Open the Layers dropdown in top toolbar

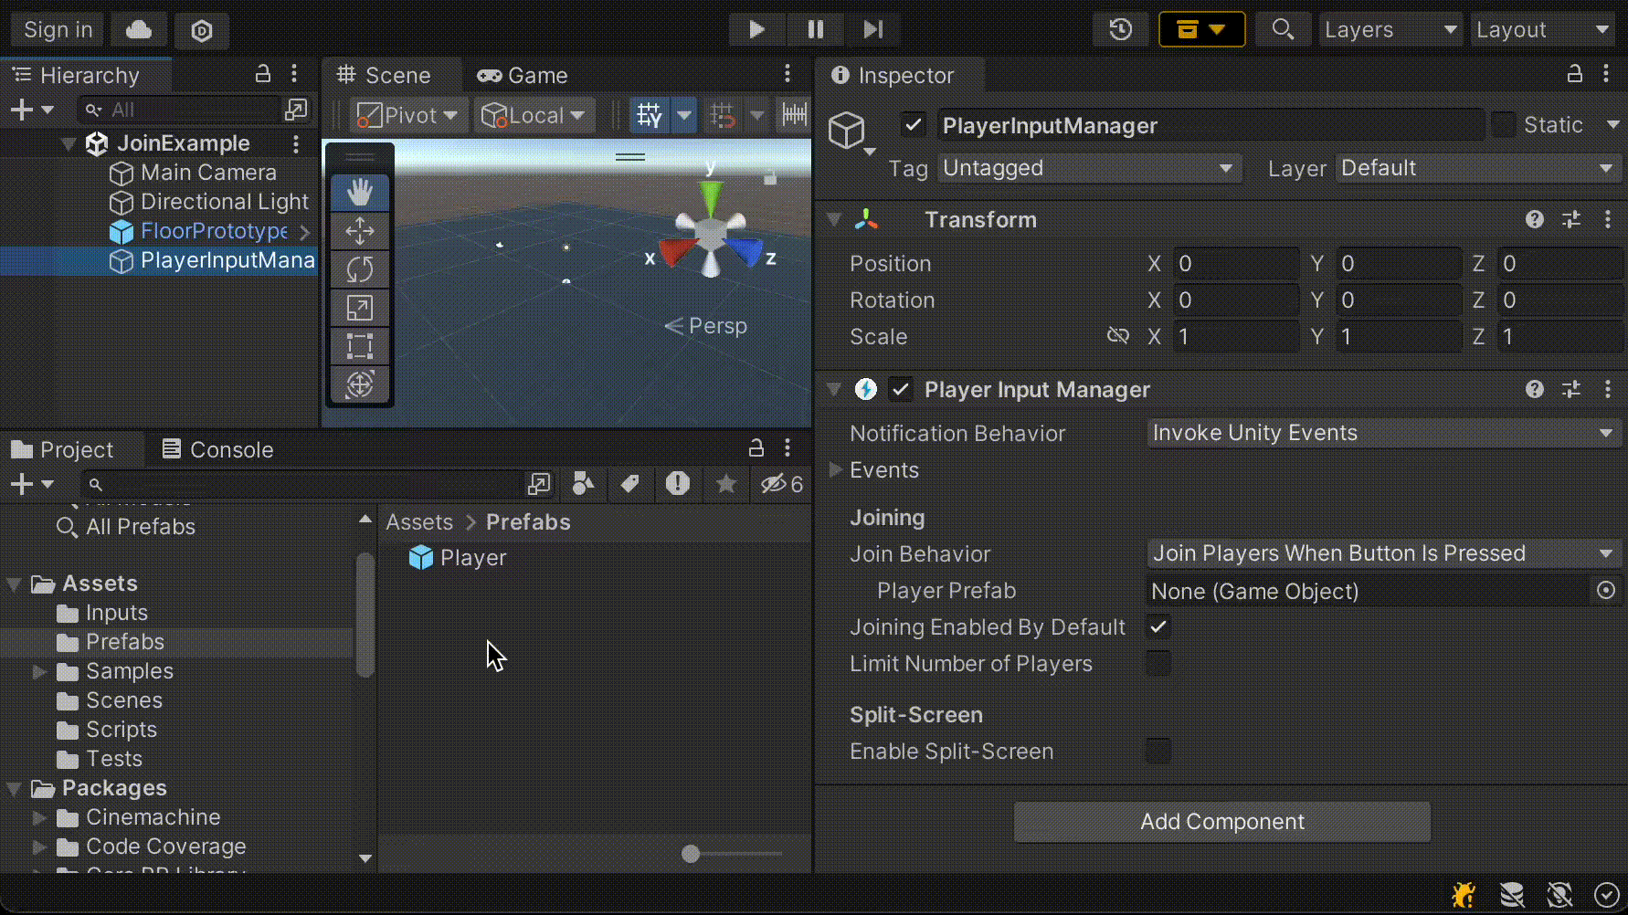point(1390,29)
